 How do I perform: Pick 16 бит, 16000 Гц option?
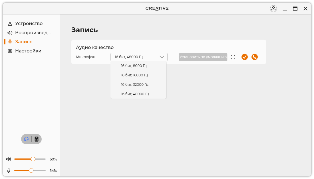[134, 75]
